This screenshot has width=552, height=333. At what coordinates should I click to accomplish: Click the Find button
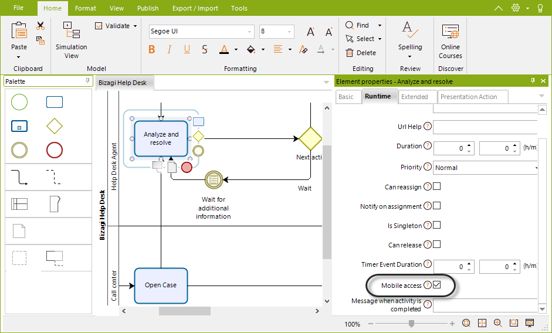coord(357,25)
